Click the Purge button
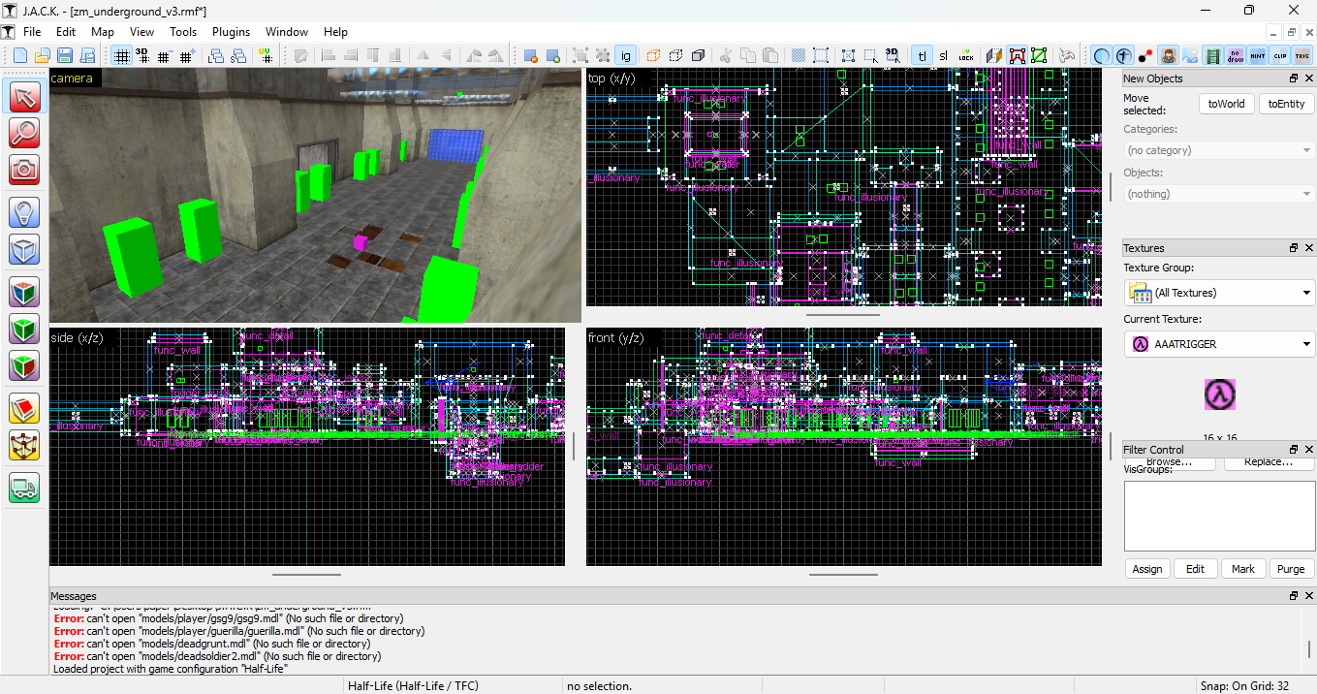The width and height of the screenshot is (1317, 694). pos(1291,569)
